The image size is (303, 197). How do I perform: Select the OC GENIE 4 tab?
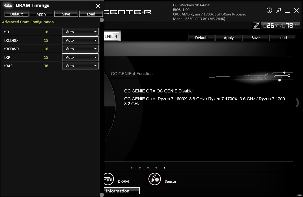click(x=112, y=36)
